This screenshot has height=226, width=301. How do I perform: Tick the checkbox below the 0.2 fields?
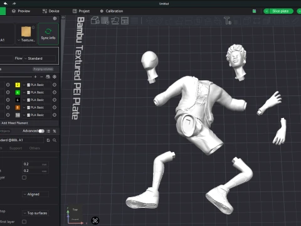(24, 178)
